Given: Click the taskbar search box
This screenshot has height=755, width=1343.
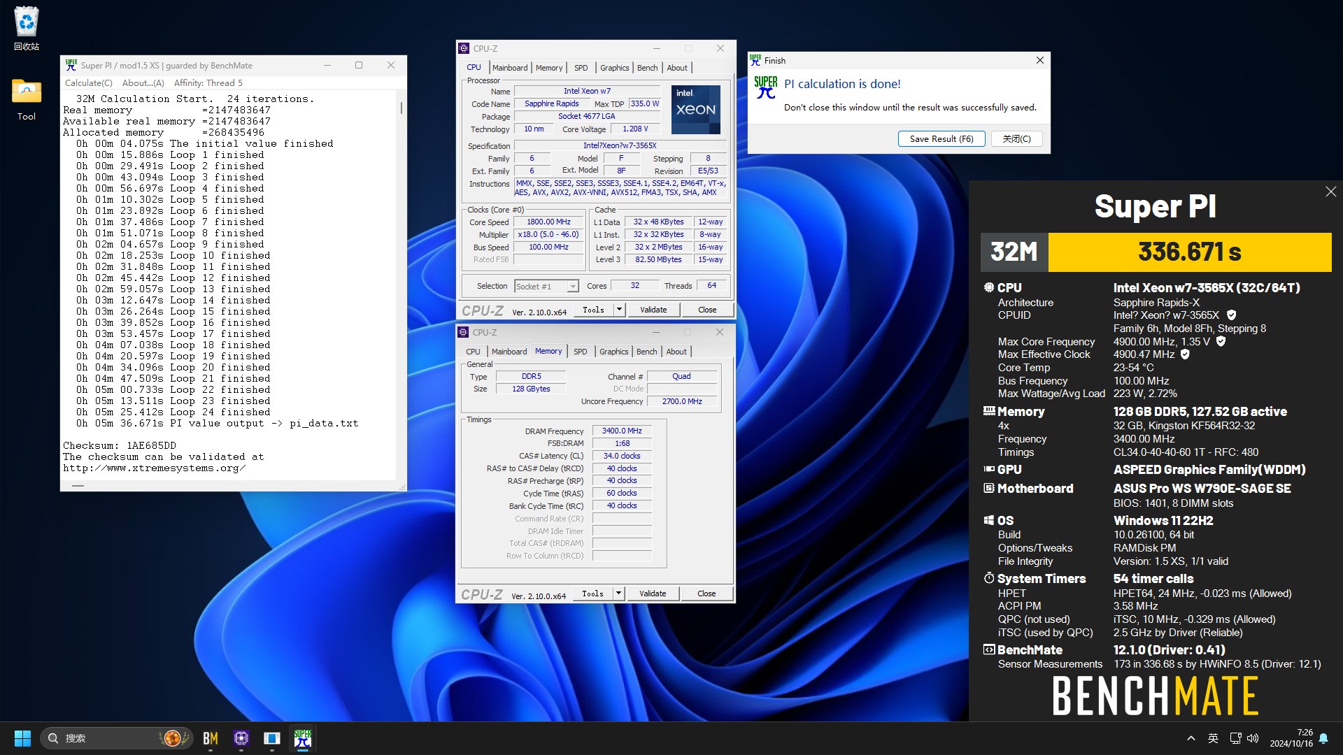Looking at the screenshot, I should click(116, 738).
